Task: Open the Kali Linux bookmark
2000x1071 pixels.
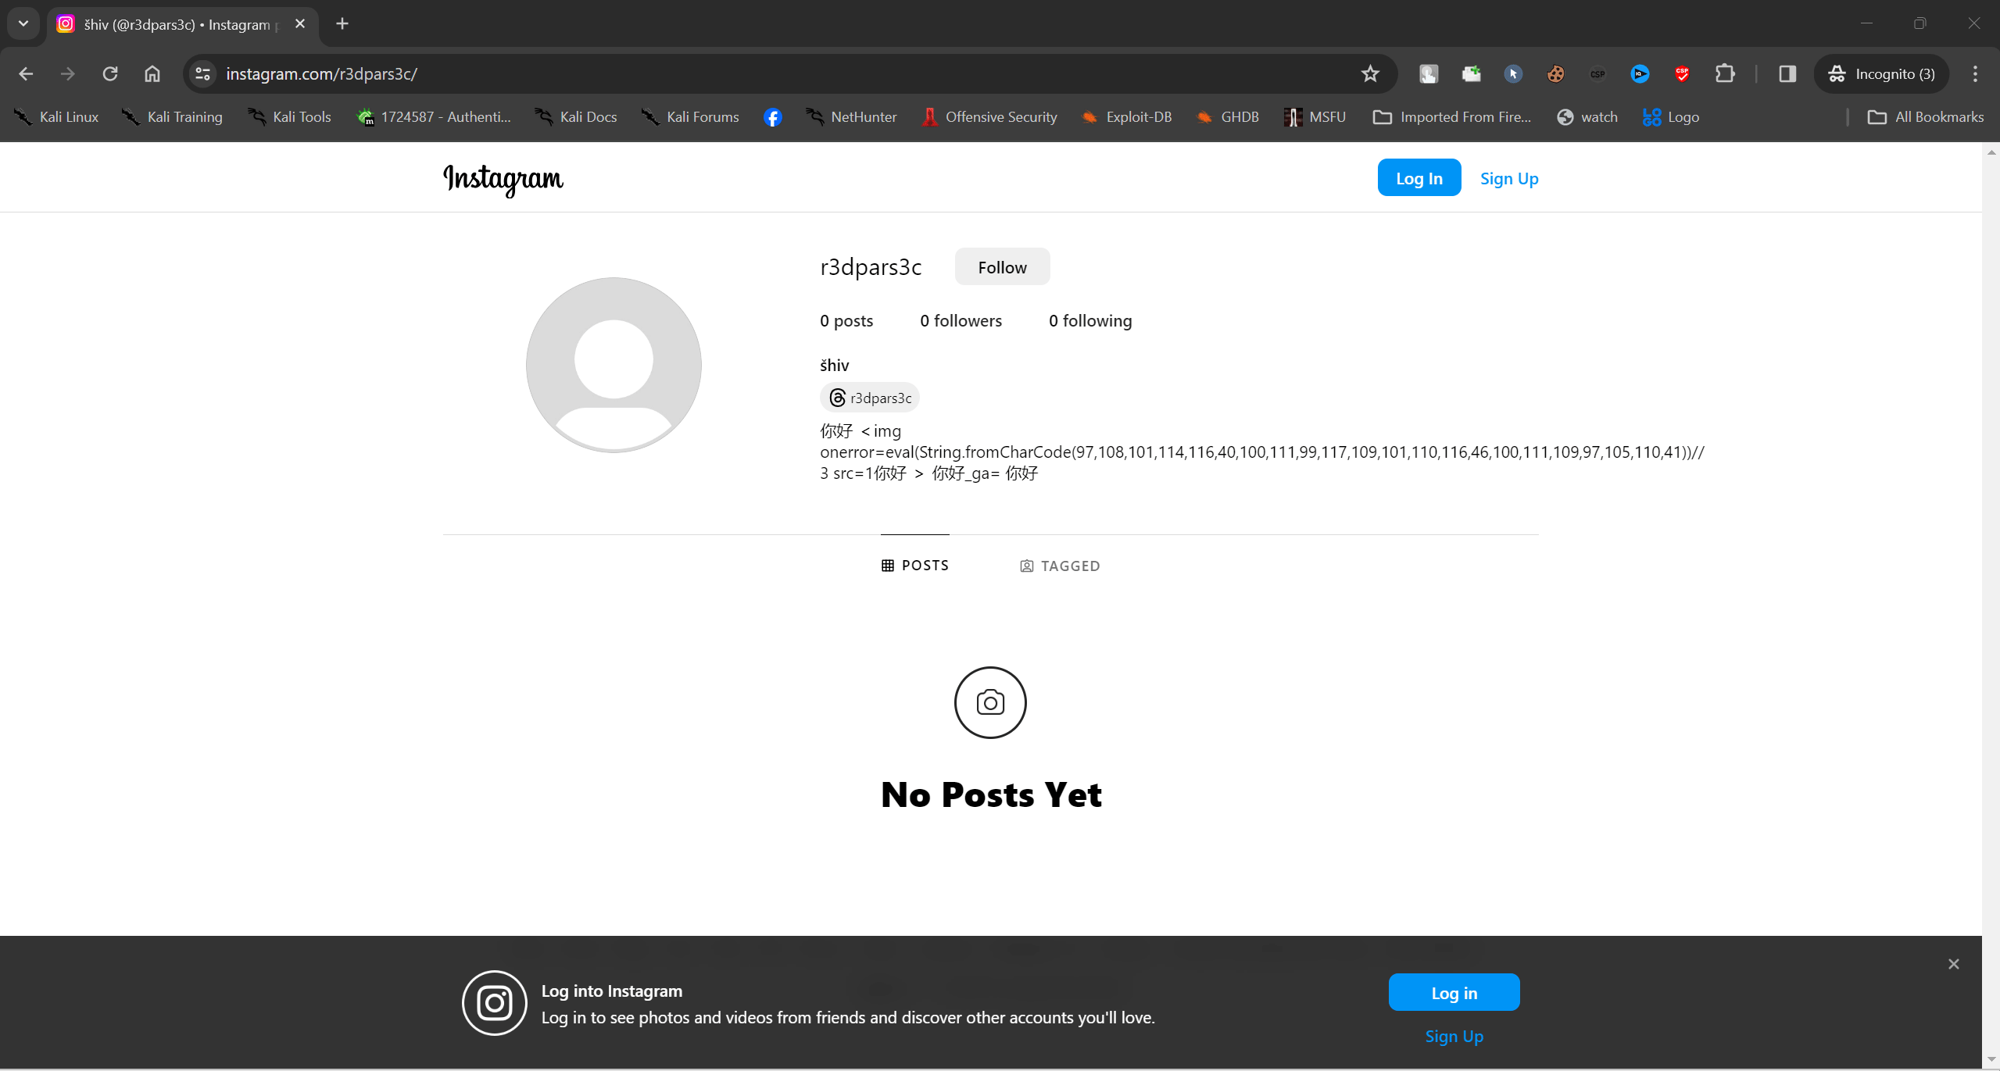Action: [56, 117]
